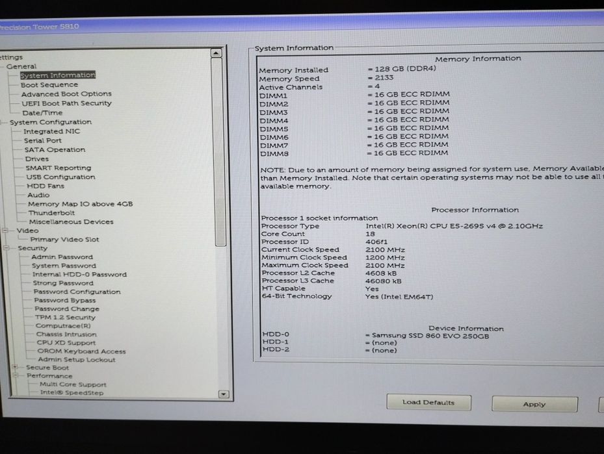Open Date/Time settings
The height and width of the screenshot is (454, 604).
(x=42, y=113)
